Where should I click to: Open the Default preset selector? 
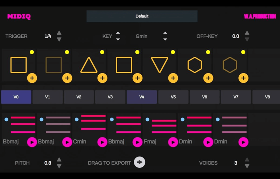(142, 16)
